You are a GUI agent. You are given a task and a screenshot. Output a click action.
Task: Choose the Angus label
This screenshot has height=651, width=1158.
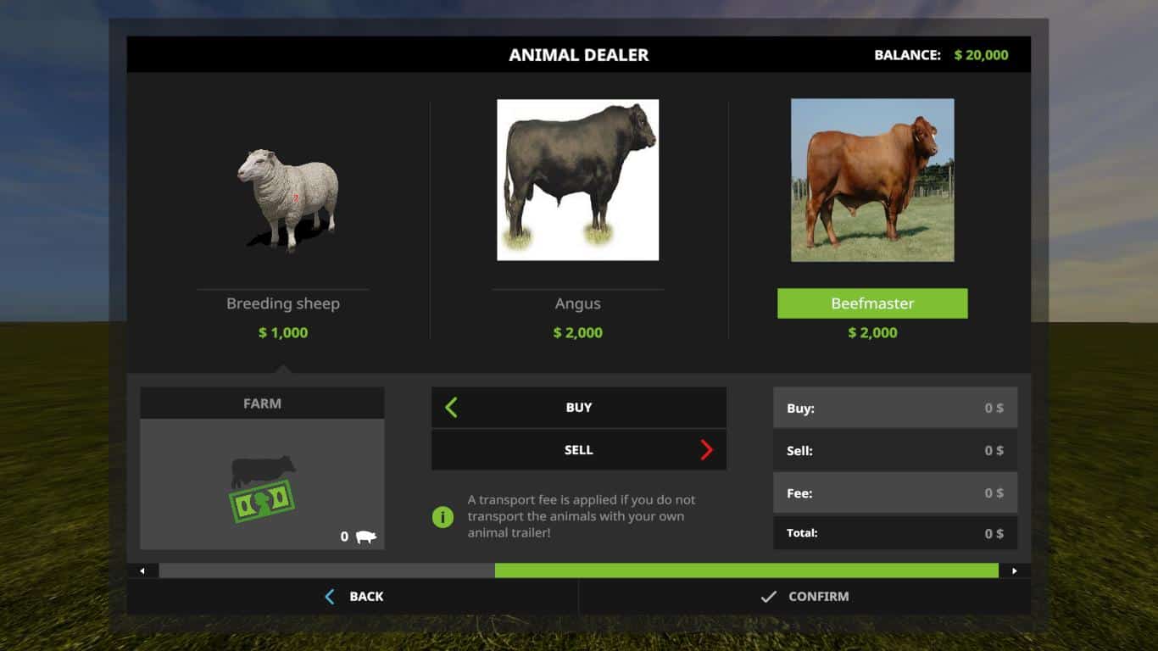[578, 303]
